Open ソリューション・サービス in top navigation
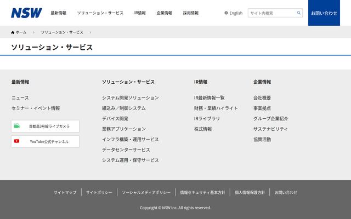 100,13
